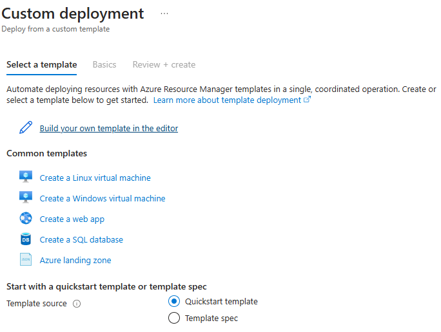Choose Create a Linux virtual machine link

[x=95, y=178]
